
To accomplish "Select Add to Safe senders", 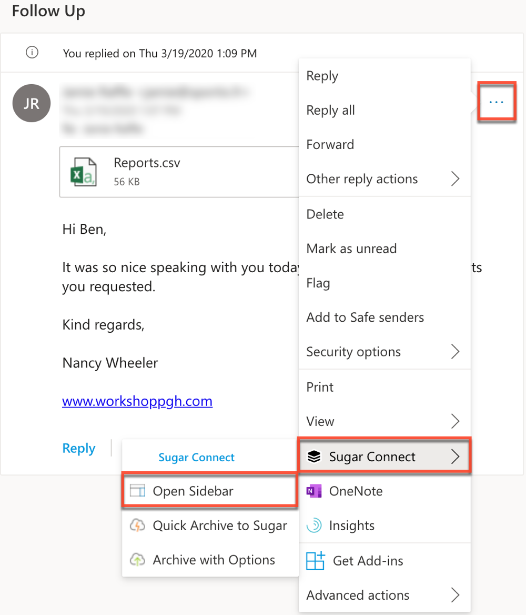I will [x=365, y=318].
